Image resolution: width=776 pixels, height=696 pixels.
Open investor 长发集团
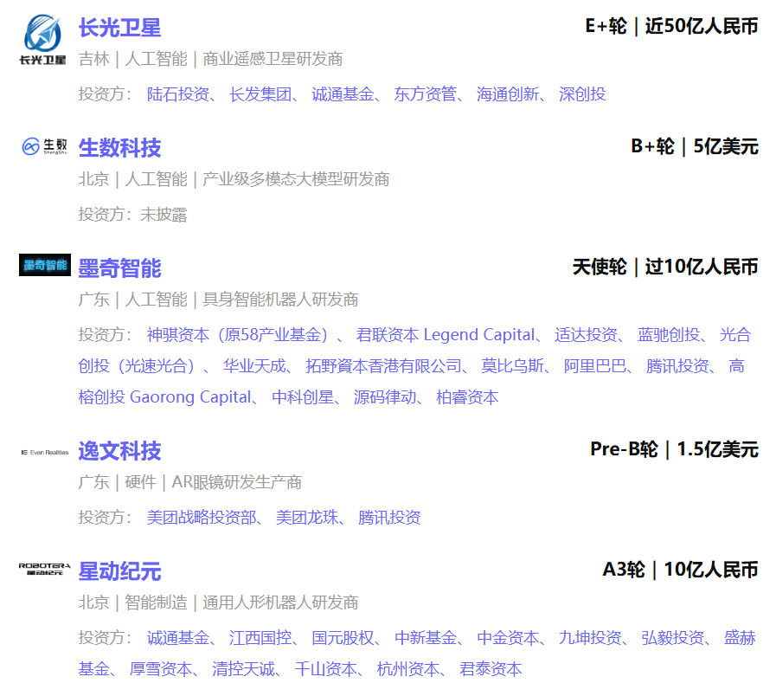pyautogui.click(x=260, y=93)
